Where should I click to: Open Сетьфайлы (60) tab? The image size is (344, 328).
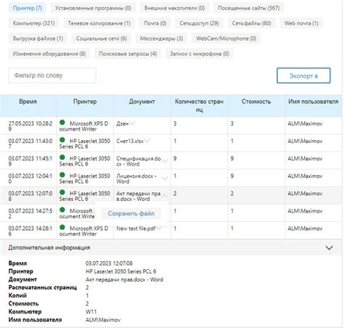click(x=251, y=23)
